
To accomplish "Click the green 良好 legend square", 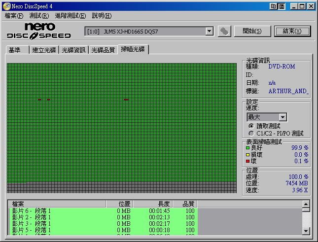I will pos(247,148).
